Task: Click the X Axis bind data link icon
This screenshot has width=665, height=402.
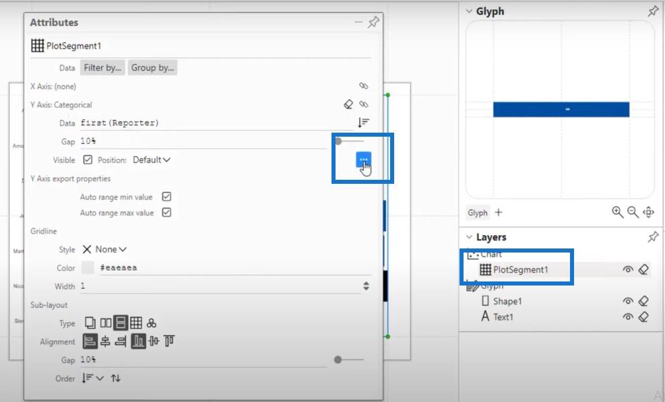Action: click(x=363, y=86)
